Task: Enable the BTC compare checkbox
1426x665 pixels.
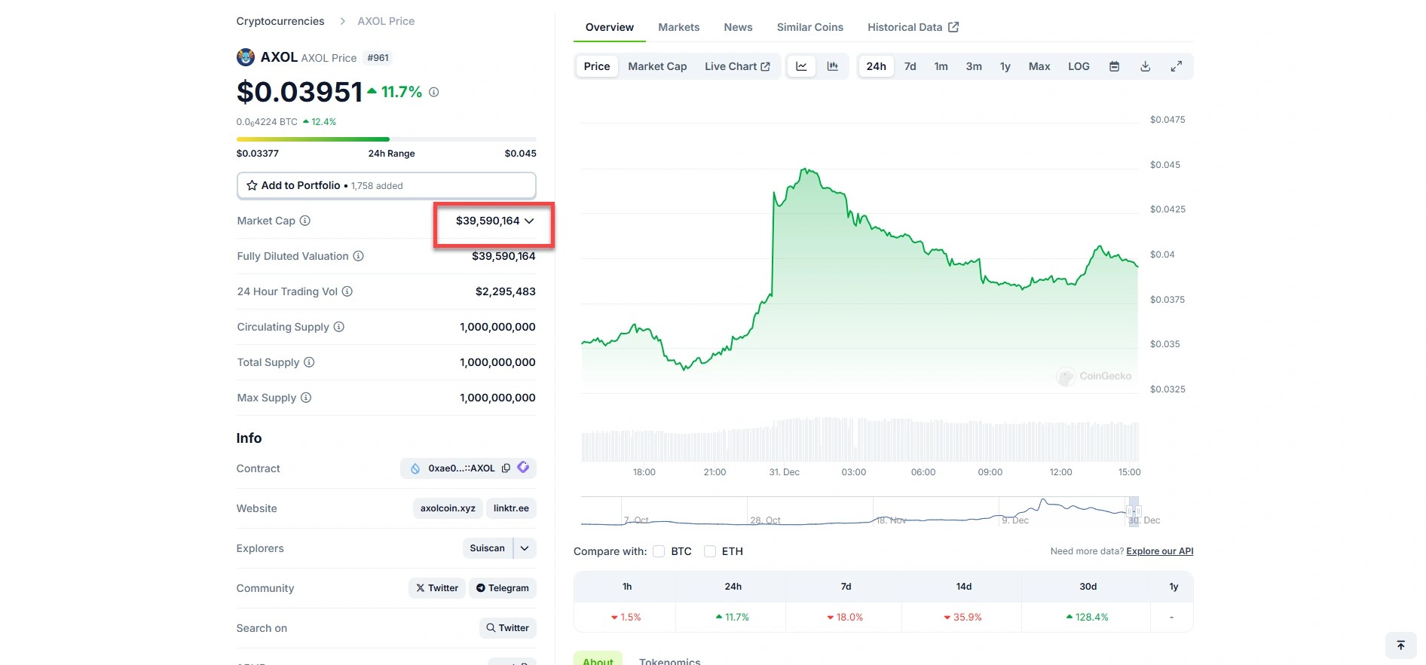Action: (659, 551)
